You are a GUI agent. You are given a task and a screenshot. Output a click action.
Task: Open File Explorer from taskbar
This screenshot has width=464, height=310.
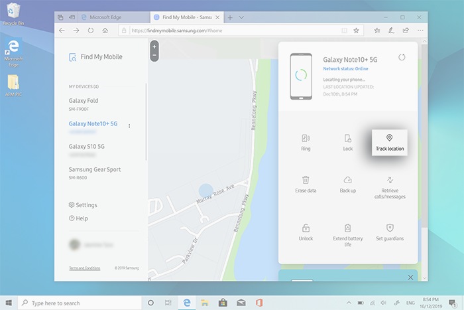[x=204, y=303]
